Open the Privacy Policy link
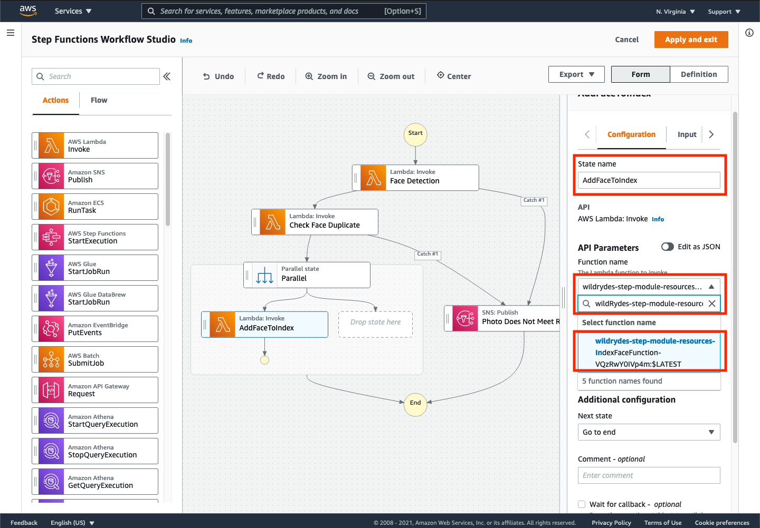This screenshot has height=528, width=760. 611,523
